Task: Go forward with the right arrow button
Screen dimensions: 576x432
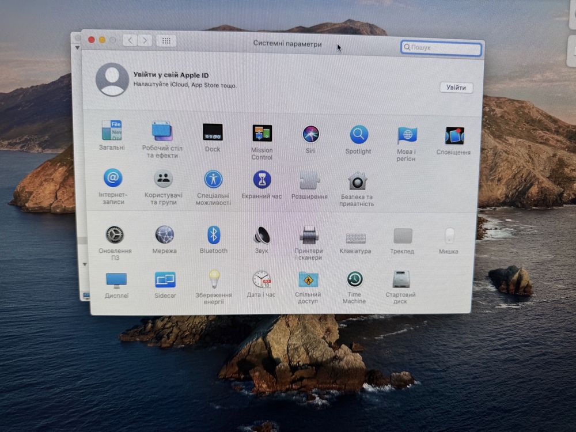Action: click(x=145, y=40)
